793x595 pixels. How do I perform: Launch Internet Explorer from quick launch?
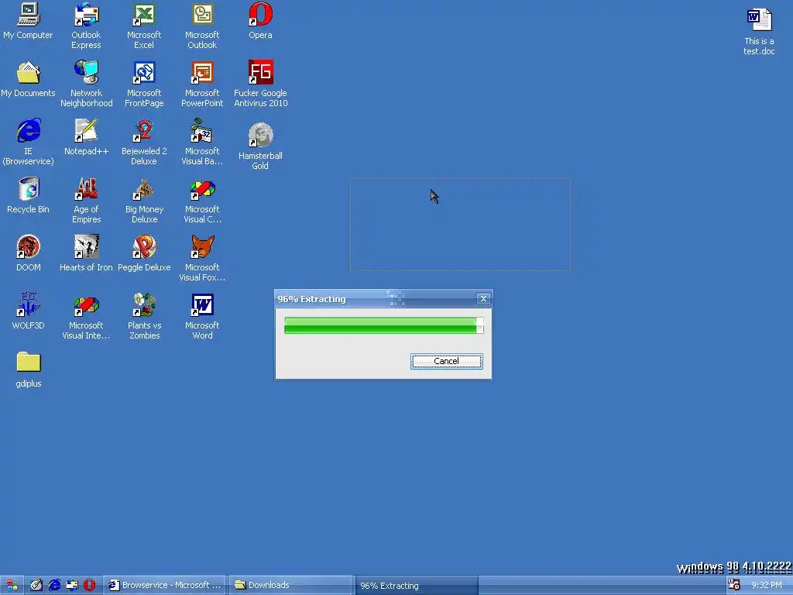(x=54, y=586)
